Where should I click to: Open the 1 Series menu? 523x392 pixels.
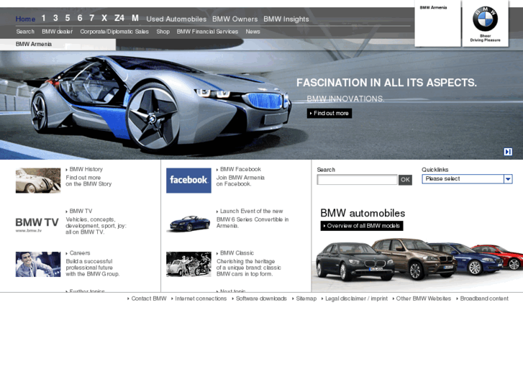(x=43, y=18)
